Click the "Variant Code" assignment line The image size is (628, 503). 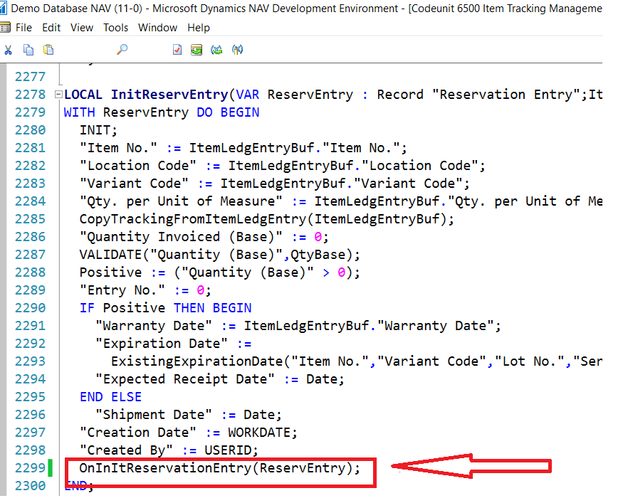coord(274,184)
